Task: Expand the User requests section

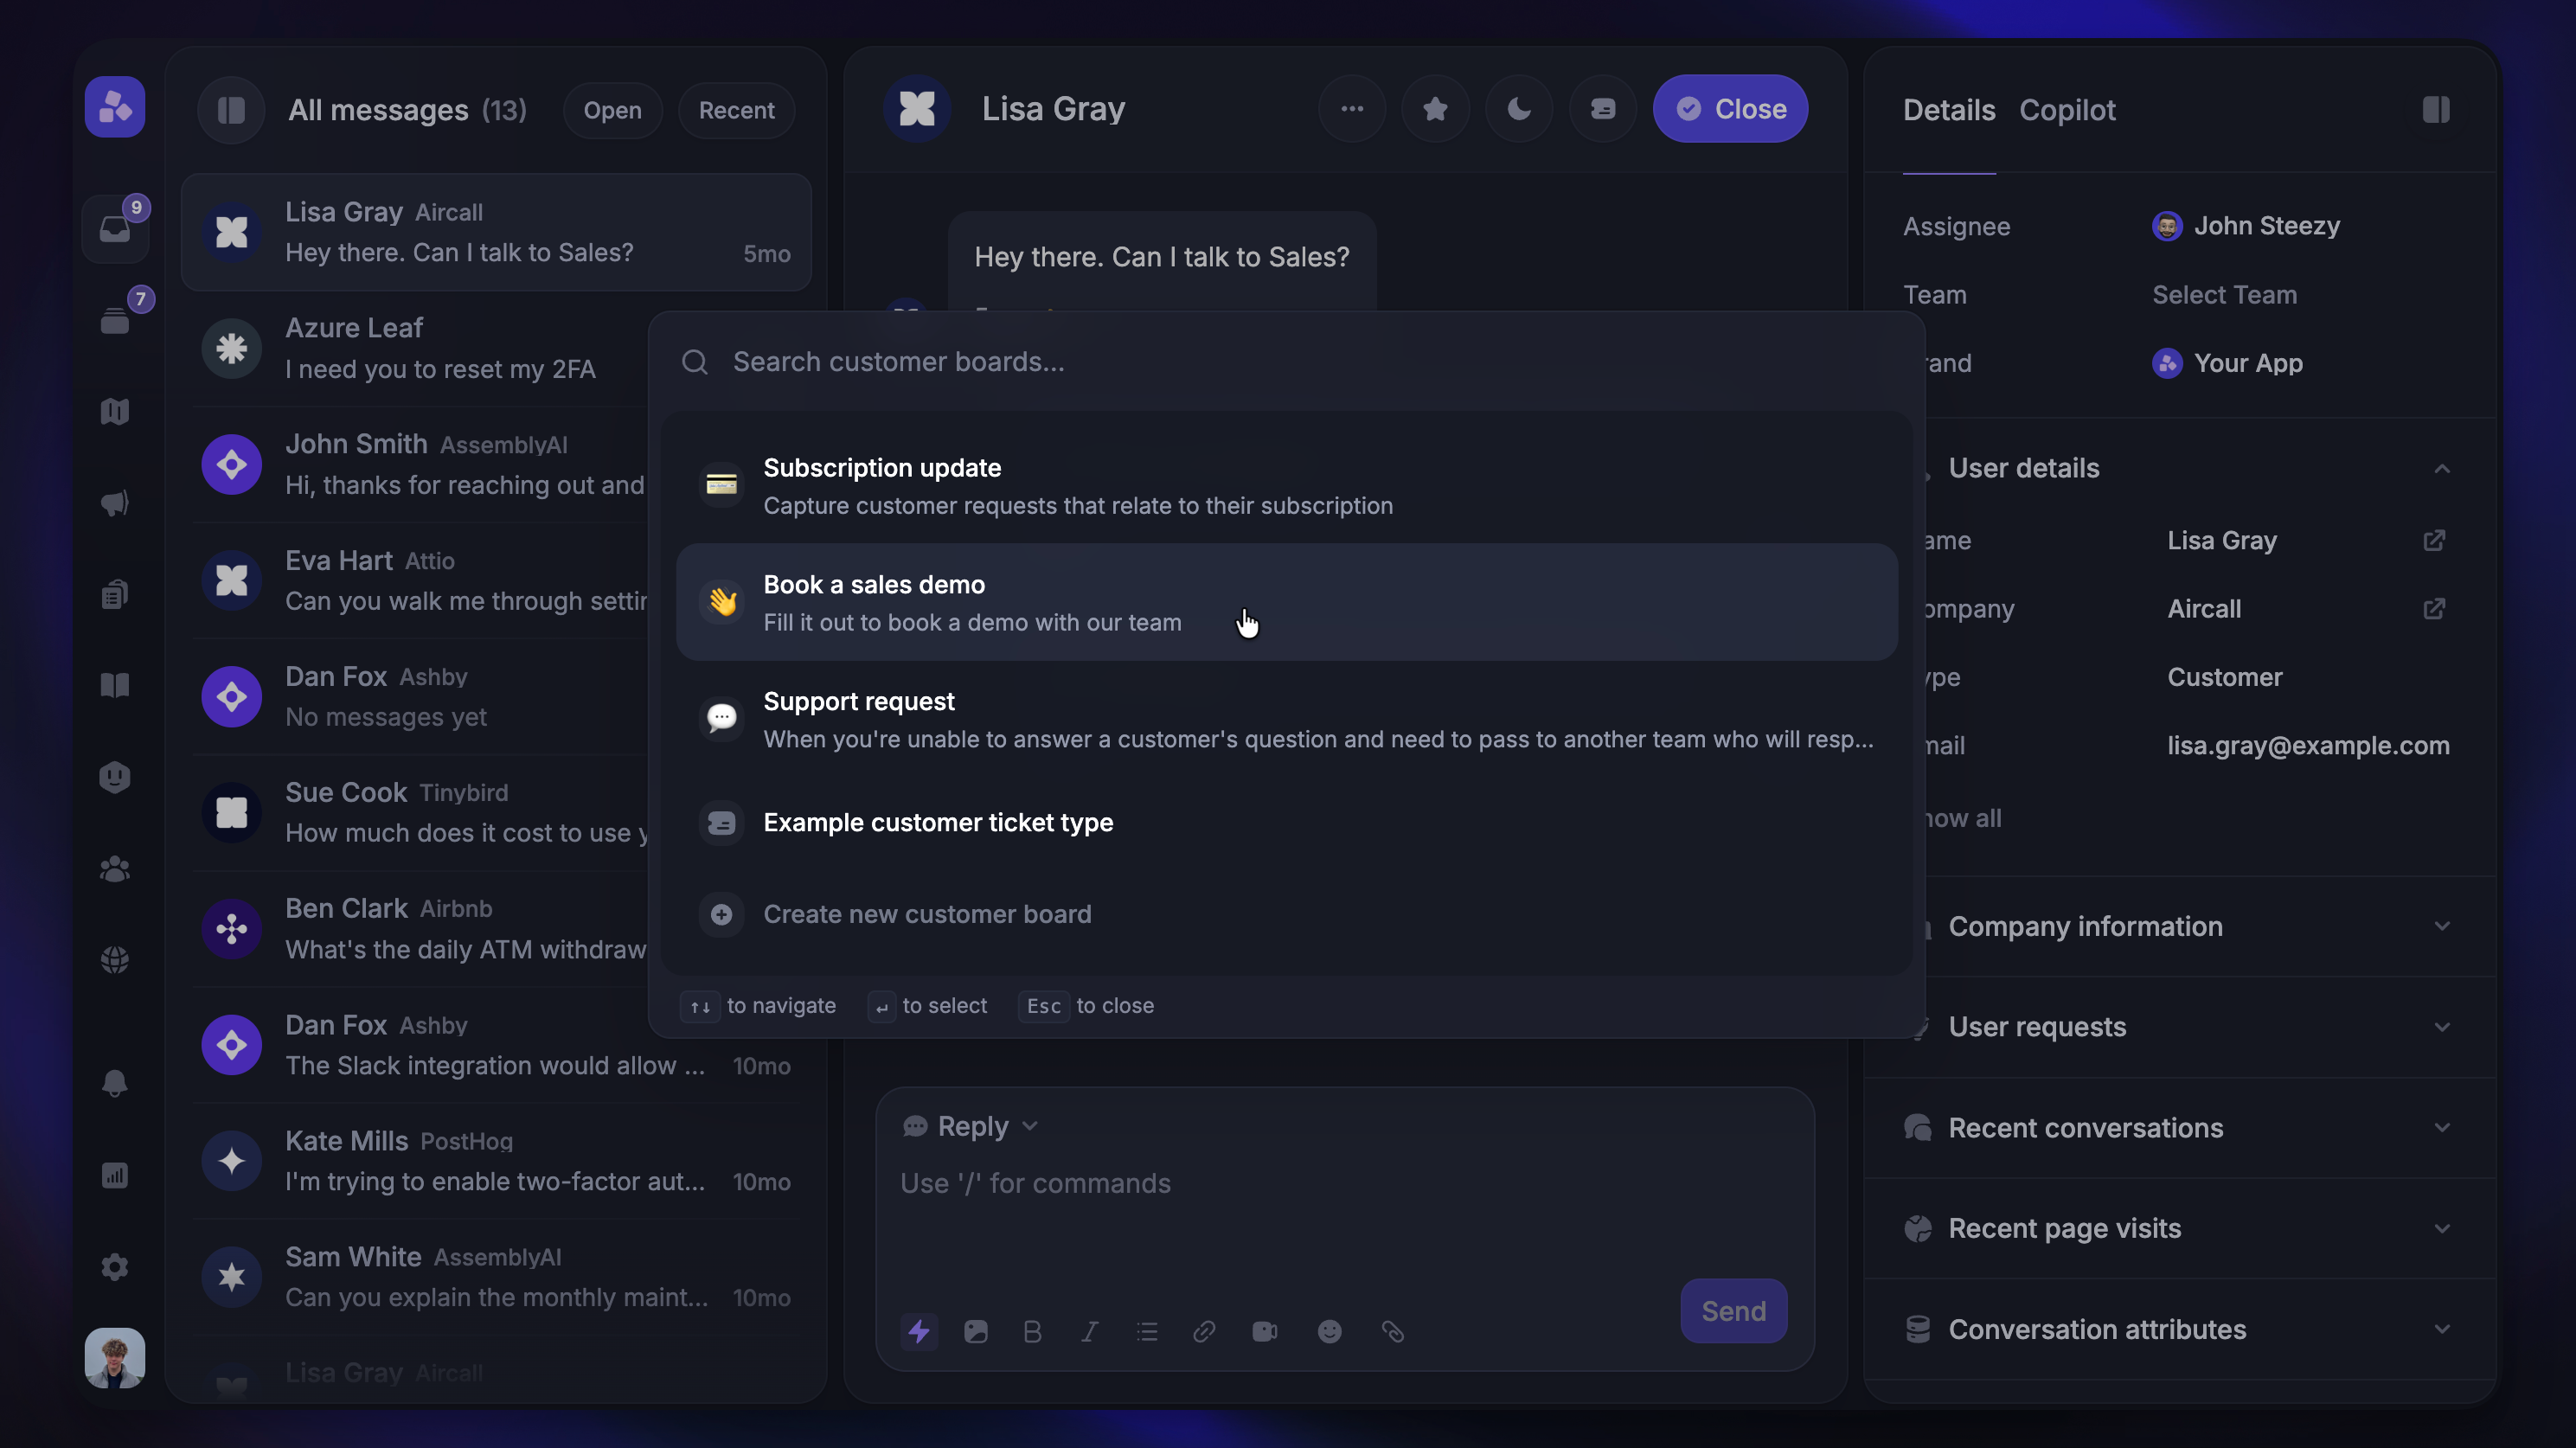Action: [x=2180, y=1027]
